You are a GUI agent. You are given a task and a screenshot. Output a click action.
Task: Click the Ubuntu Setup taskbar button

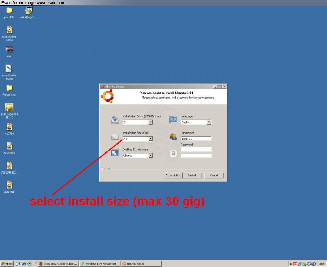141,264
